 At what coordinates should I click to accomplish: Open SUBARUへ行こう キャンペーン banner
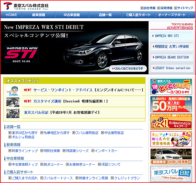tap(171, 122)
